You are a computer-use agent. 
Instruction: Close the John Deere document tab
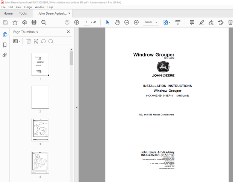pos(70,14)
